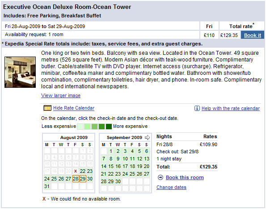266x209 pixels.
Task: Click the hotel room thumbnail photo
Action: tap(20, 72)
